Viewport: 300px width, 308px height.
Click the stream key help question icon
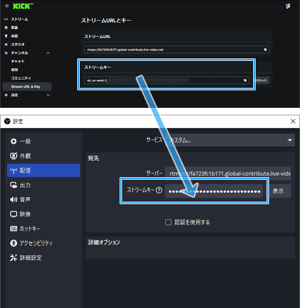pos(159,190)
